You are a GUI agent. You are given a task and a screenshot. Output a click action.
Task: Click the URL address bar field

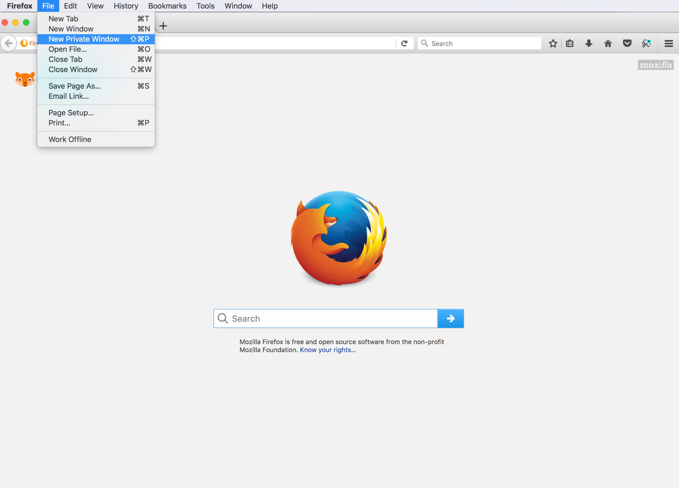pos(275,44)
